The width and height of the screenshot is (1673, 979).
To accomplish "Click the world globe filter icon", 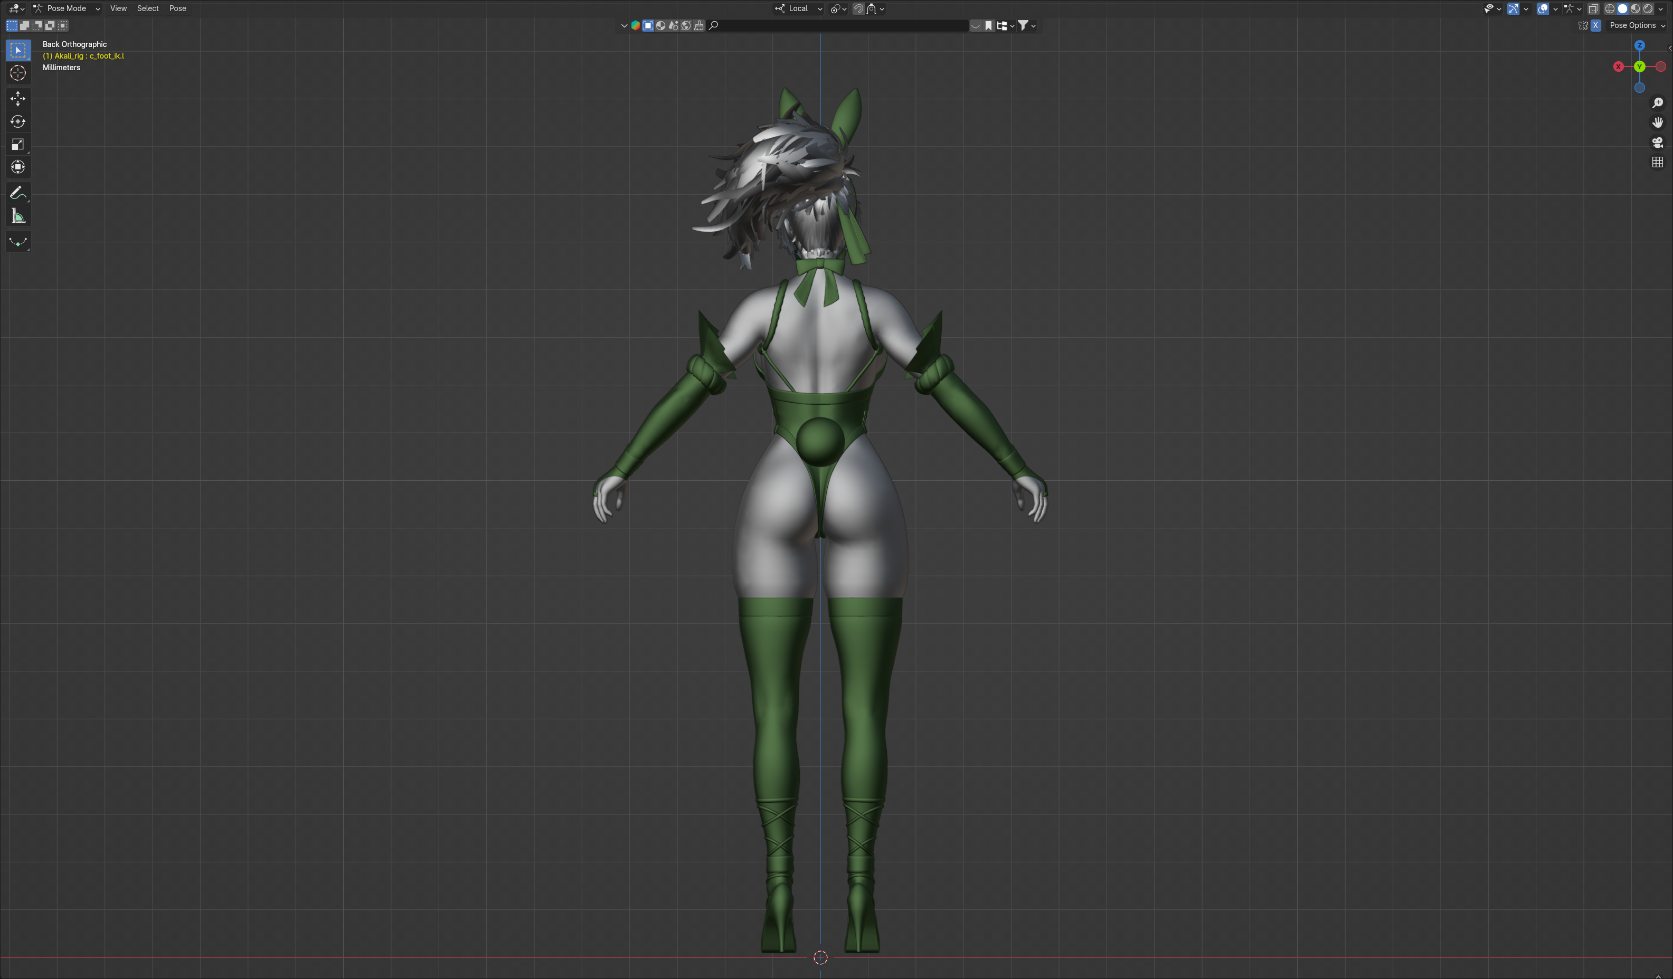I will click(686, 26).
